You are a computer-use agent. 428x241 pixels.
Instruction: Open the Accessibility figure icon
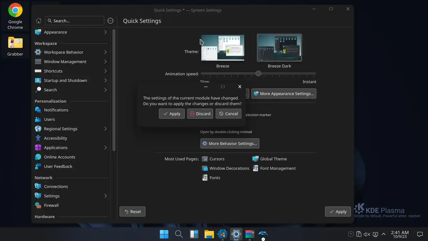coord(38,138)
